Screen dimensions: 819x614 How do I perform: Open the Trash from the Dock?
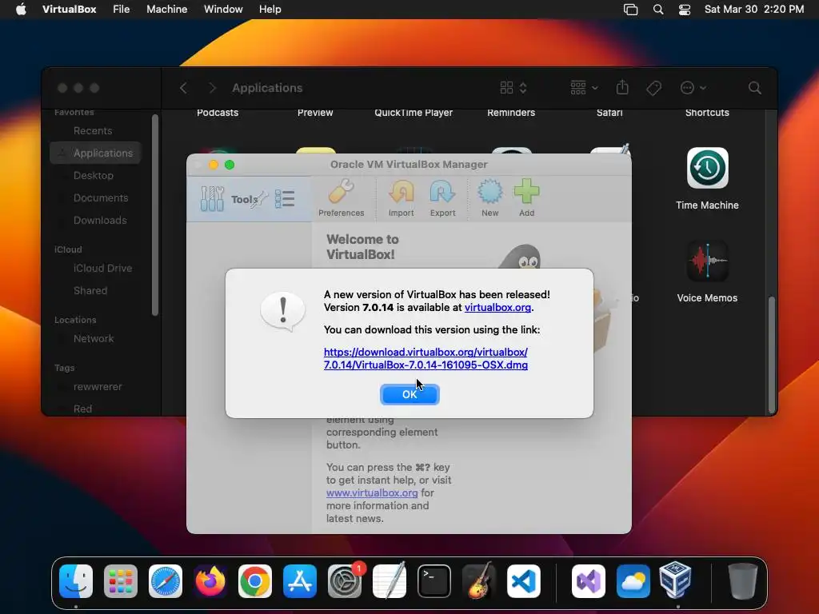click(x=743, y=580)
